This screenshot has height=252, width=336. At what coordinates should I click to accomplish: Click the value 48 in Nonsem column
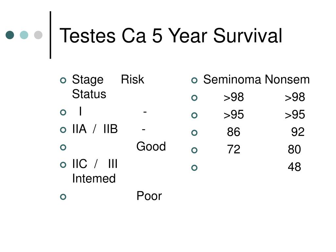tap(294, 167)
